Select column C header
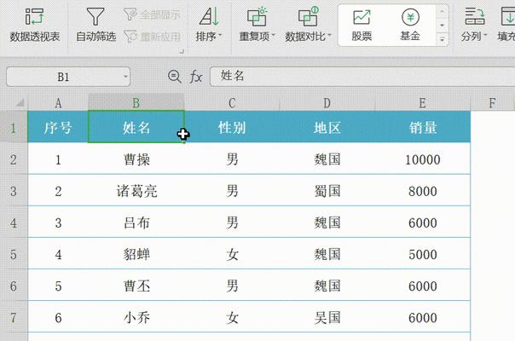 (x=232, y=102)
